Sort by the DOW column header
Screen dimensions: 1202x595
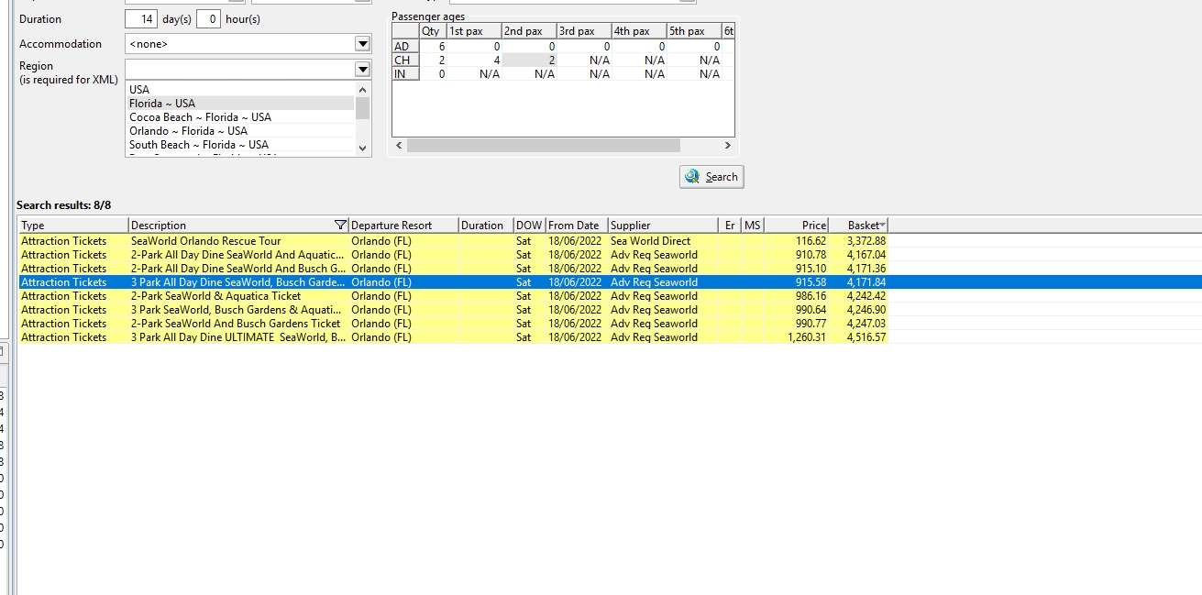530,226
